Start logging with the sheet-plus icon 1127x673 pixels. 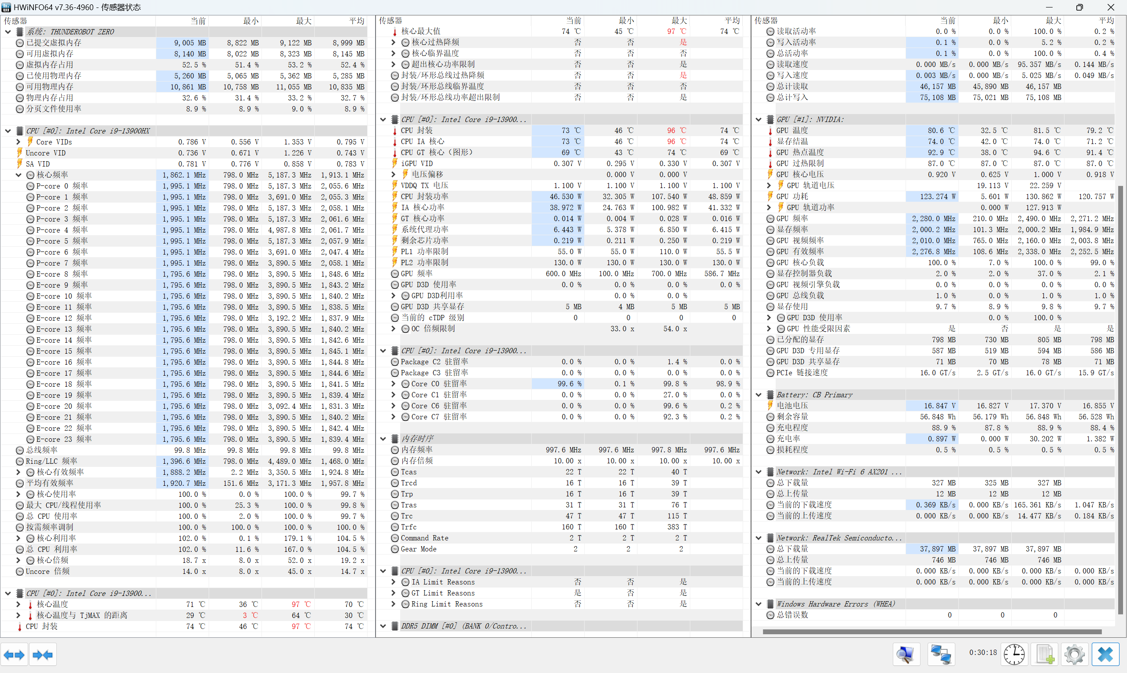click(x=1045, y=655)
